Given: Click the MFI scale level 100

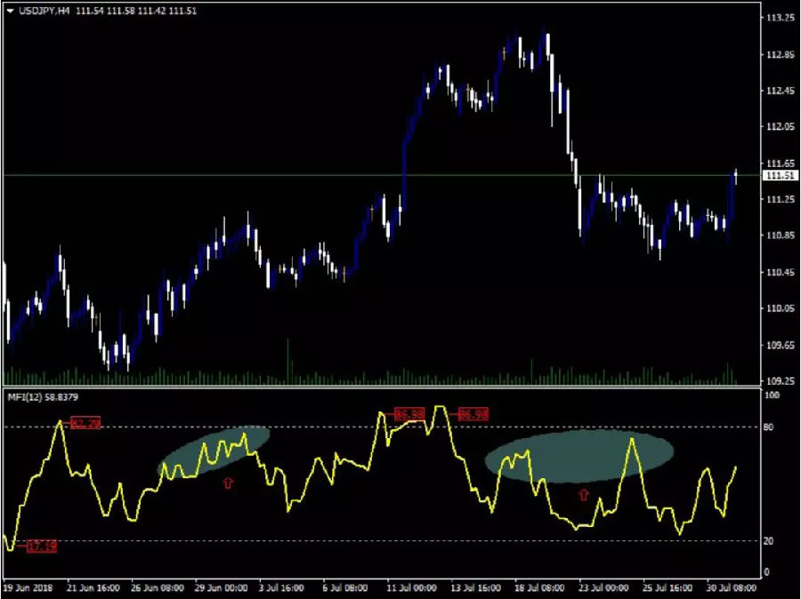Looking at the screenshot, I should point(773,395).
